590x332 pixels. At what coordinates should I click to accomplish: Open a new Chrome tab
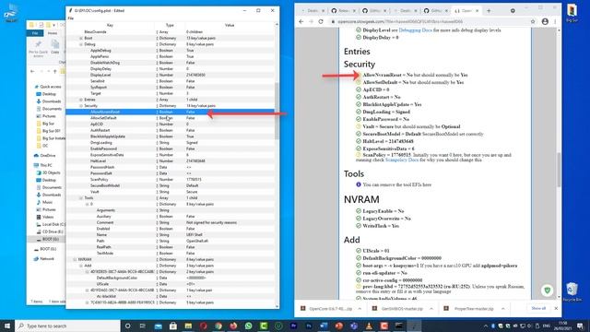(489, 11)
